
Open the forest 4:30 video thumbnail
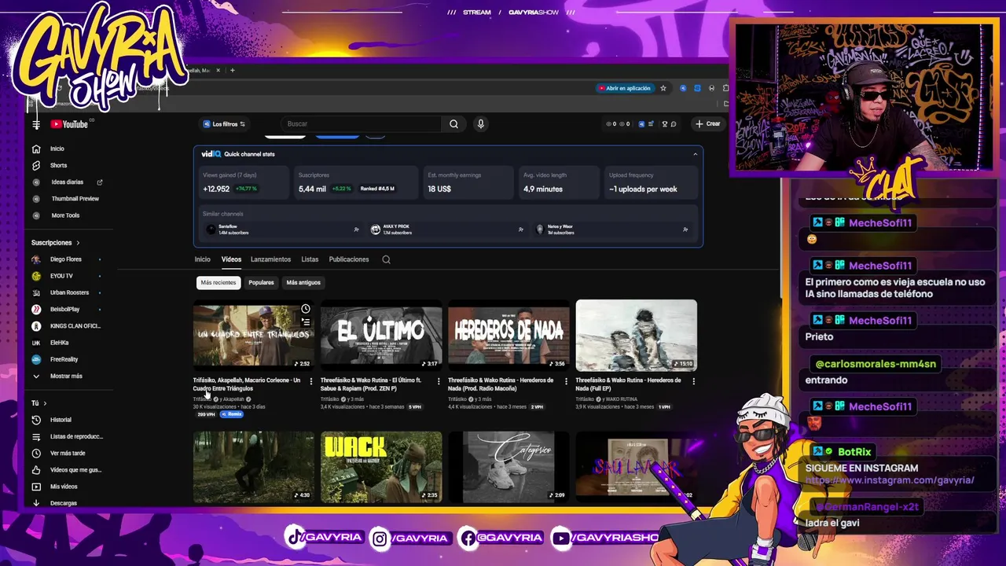pyautogui.click(x=253, y=467)
